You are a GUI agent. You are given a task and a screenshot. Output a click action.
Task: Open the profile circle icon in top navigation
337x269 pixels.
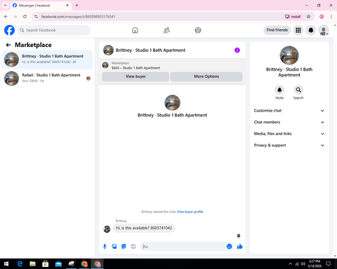tap(198, 30)
